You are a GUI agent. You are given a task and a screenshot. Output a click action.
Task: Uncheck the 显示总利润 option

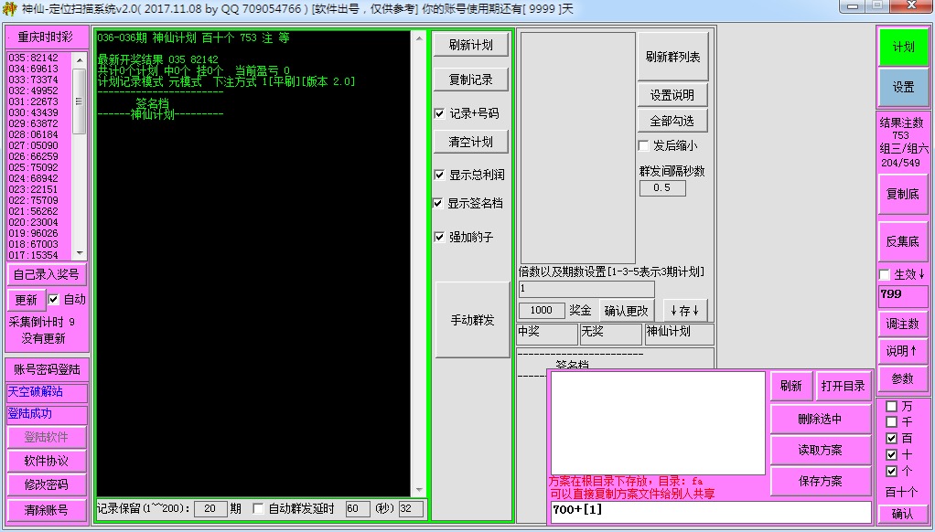coord(439,175)
